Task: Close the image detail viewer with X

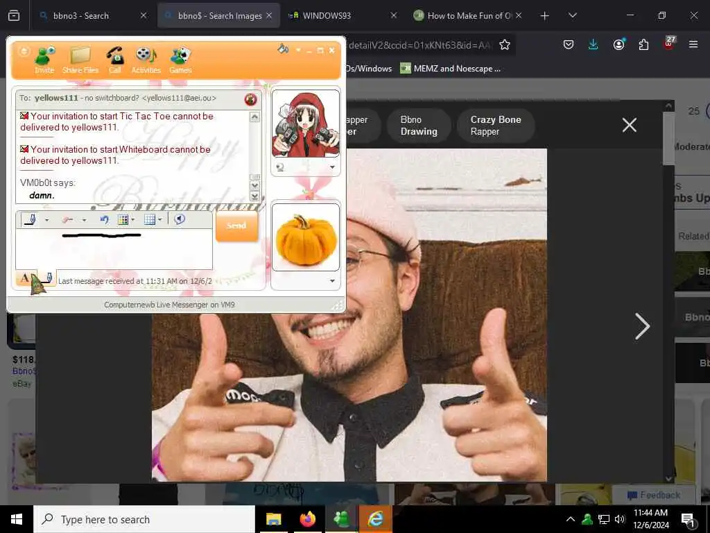Action: [630, 125]
